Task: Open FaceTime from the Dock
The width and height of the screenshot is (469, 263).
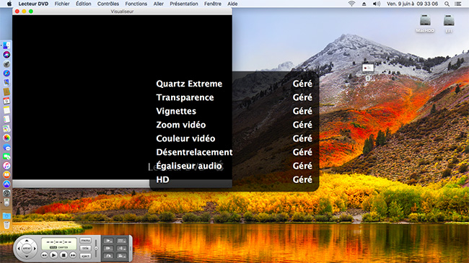Action: pyautogui.click(x=6, y=156)
